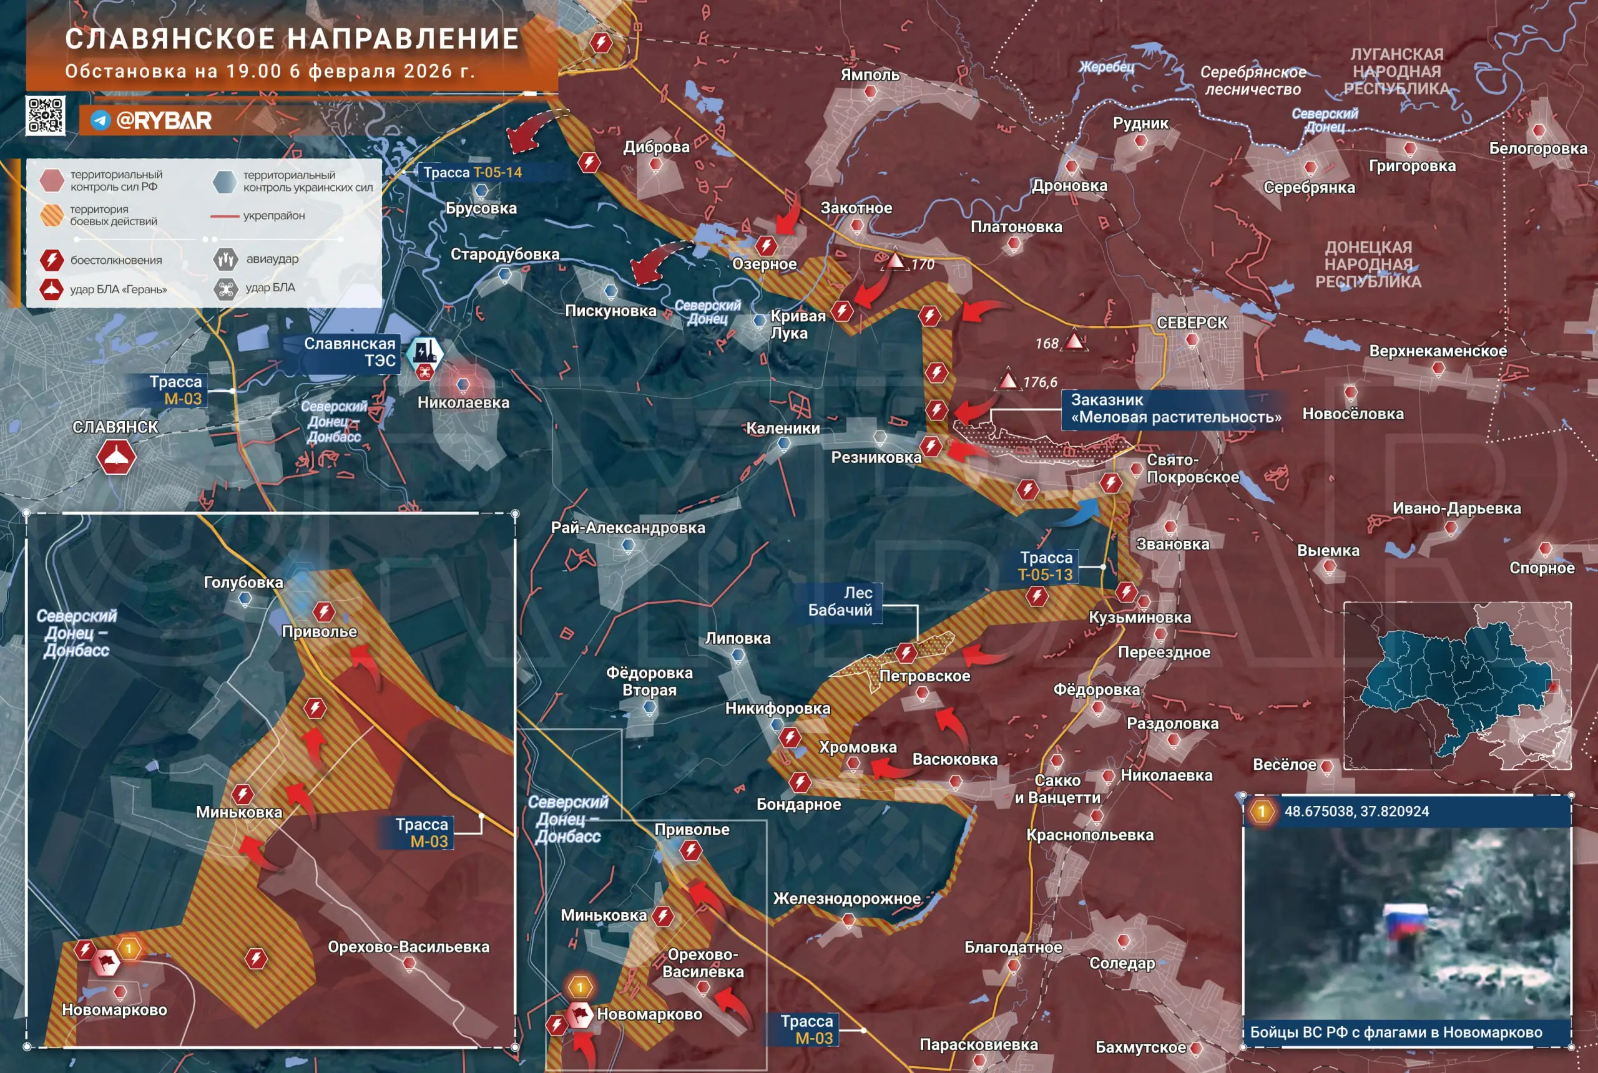The height and width of the screenshot is (1073, 1598).
Task: Click the height 170 triangle marker
Action: [x=896, y=261]
